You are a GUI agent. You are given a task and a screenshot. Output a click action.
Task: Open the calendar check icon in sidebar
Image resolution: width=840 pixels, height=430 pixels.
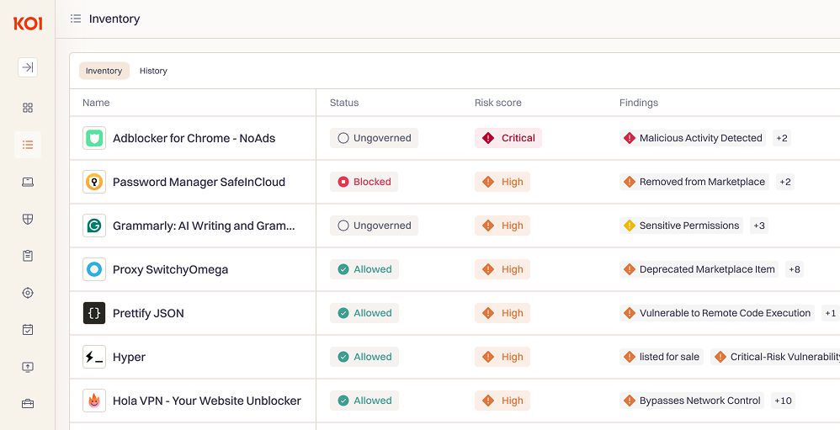click(x=28, y=329)
